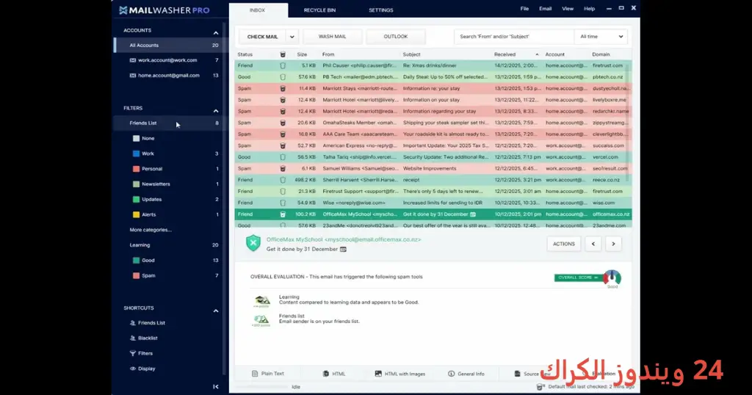The image size is (752, 395).
Task: Click the HTML view icon
Action: tap(325, 374)
